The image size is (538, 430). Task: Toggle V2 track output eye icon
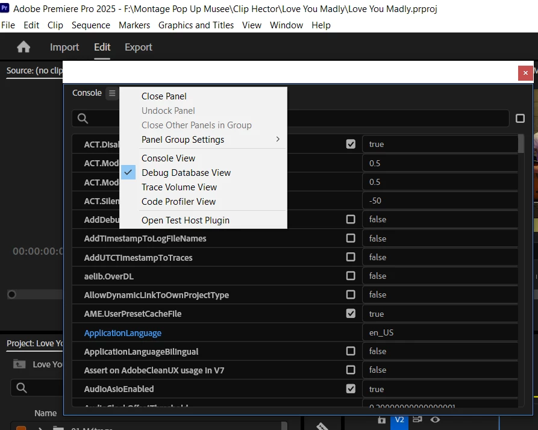click(x=435, y=419)
